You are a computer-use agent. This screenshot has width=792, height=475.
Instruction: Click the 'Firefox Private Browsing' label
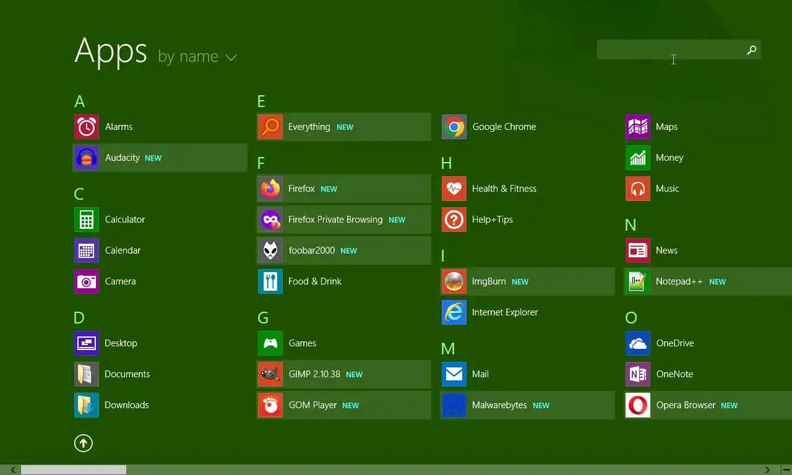[335, 220]
